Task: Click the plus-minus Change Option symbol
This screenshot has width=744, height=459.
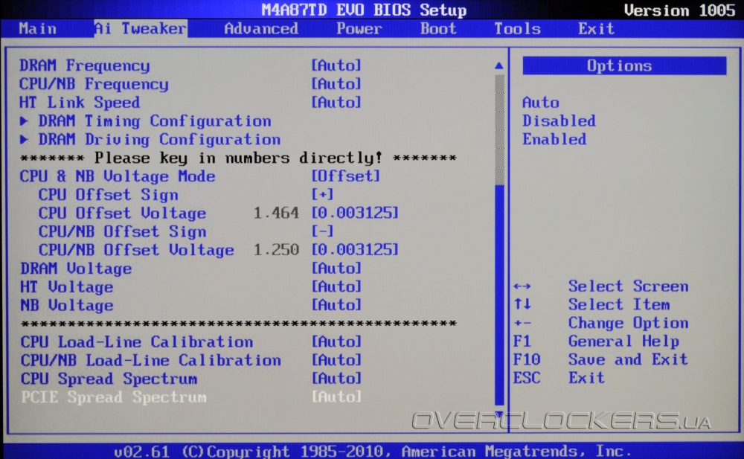Action: point(522,324)
